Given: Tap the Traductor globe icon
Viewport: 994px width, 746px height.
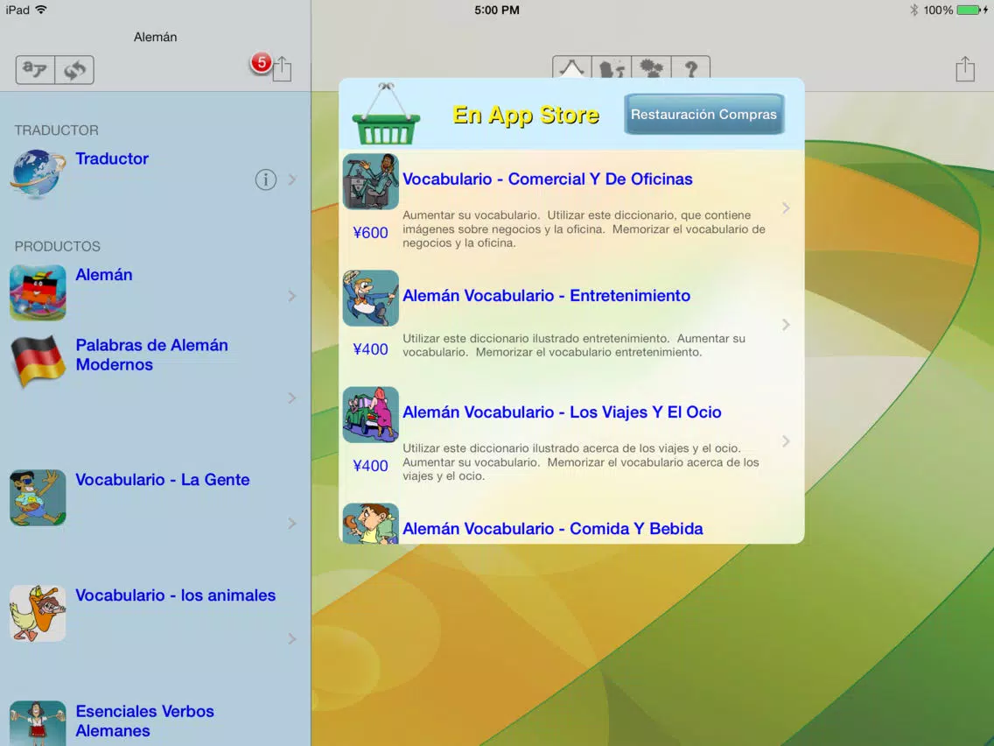Looking at the screenshot, I should pos(38,172).
